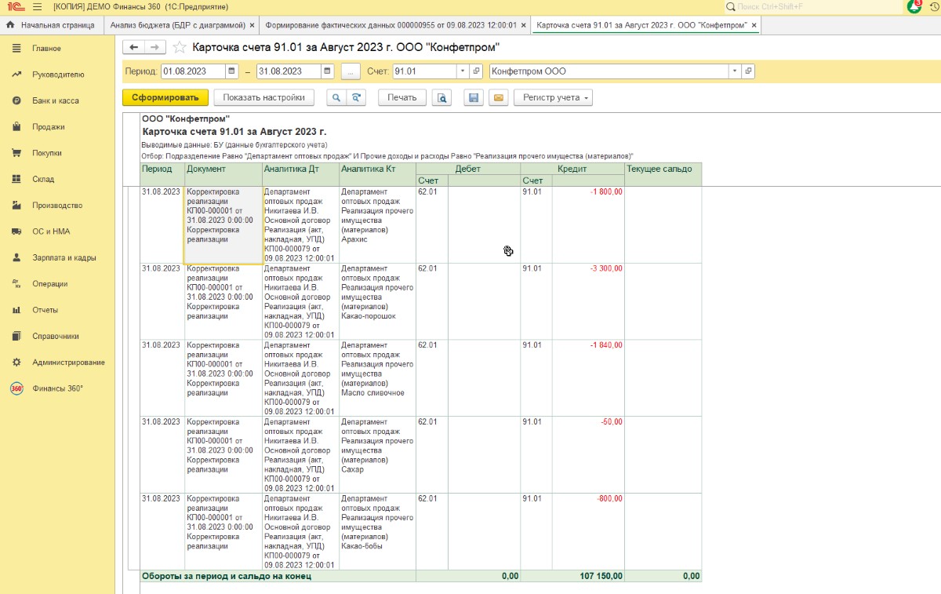Screen dimensions: 941x594
Task: Click the total credit turnover 107 150,00
Action: pyautogui.click(x=602, y=576)
